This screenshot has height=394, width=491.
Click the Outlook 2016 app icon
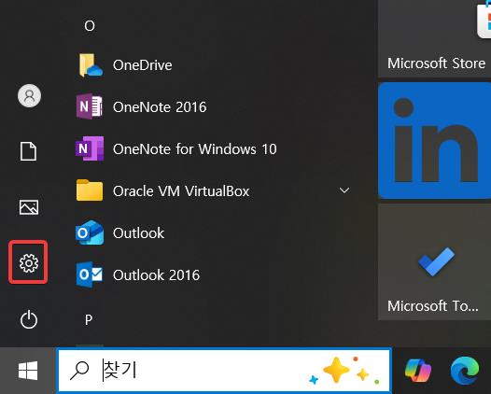[90, 274]
